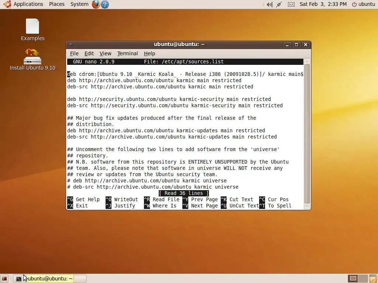Open the Terminal menu in menubar
Viewport: 378px width, 283px height.
pos(127,53)
